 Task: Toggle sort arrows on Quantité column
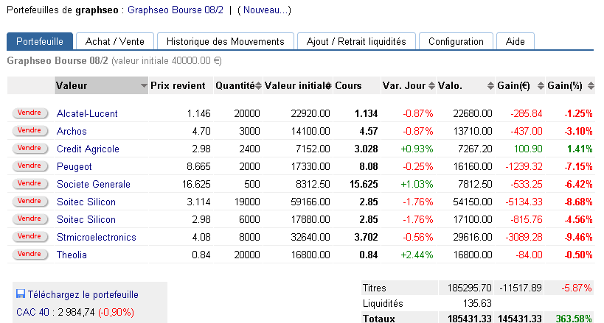[x=258, y=86]
